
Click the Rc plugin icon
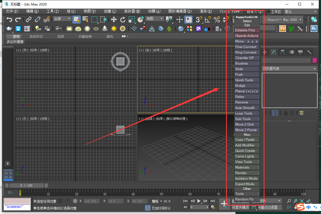(x=314, y=29)
